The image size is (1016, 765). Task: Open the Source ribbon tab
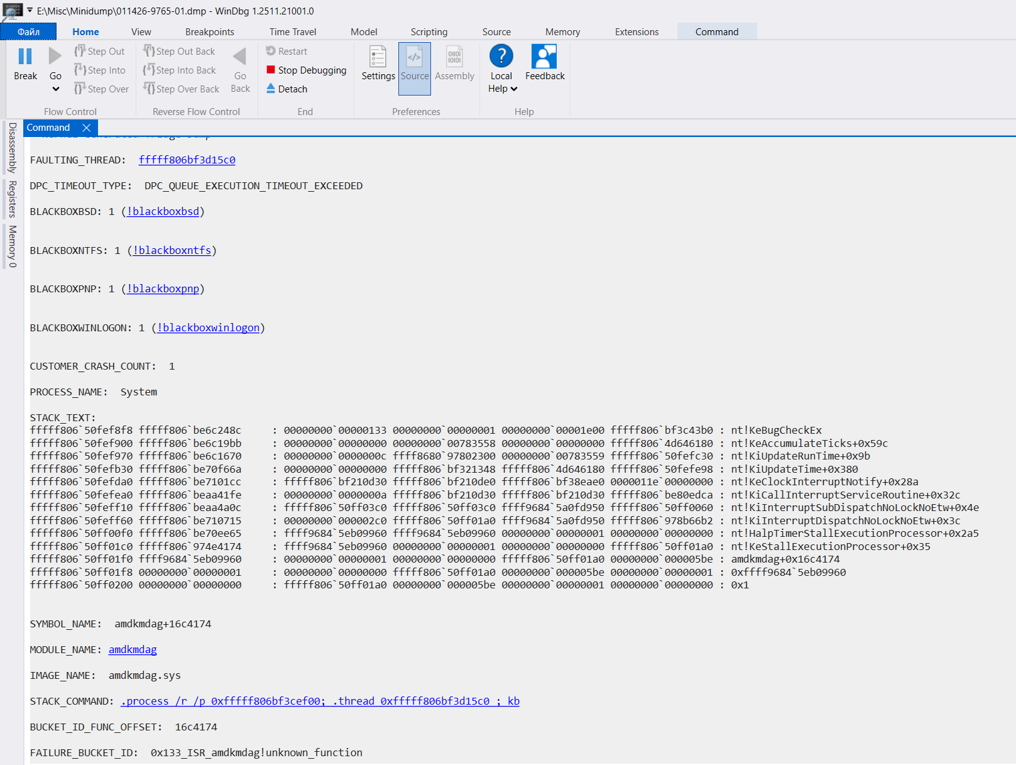[x=496, y=31]
